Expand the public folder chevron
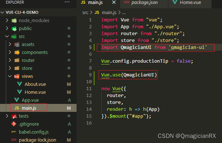Image resolution: width=222 pixels, height=143 pixels. click(x=7, y=28)
